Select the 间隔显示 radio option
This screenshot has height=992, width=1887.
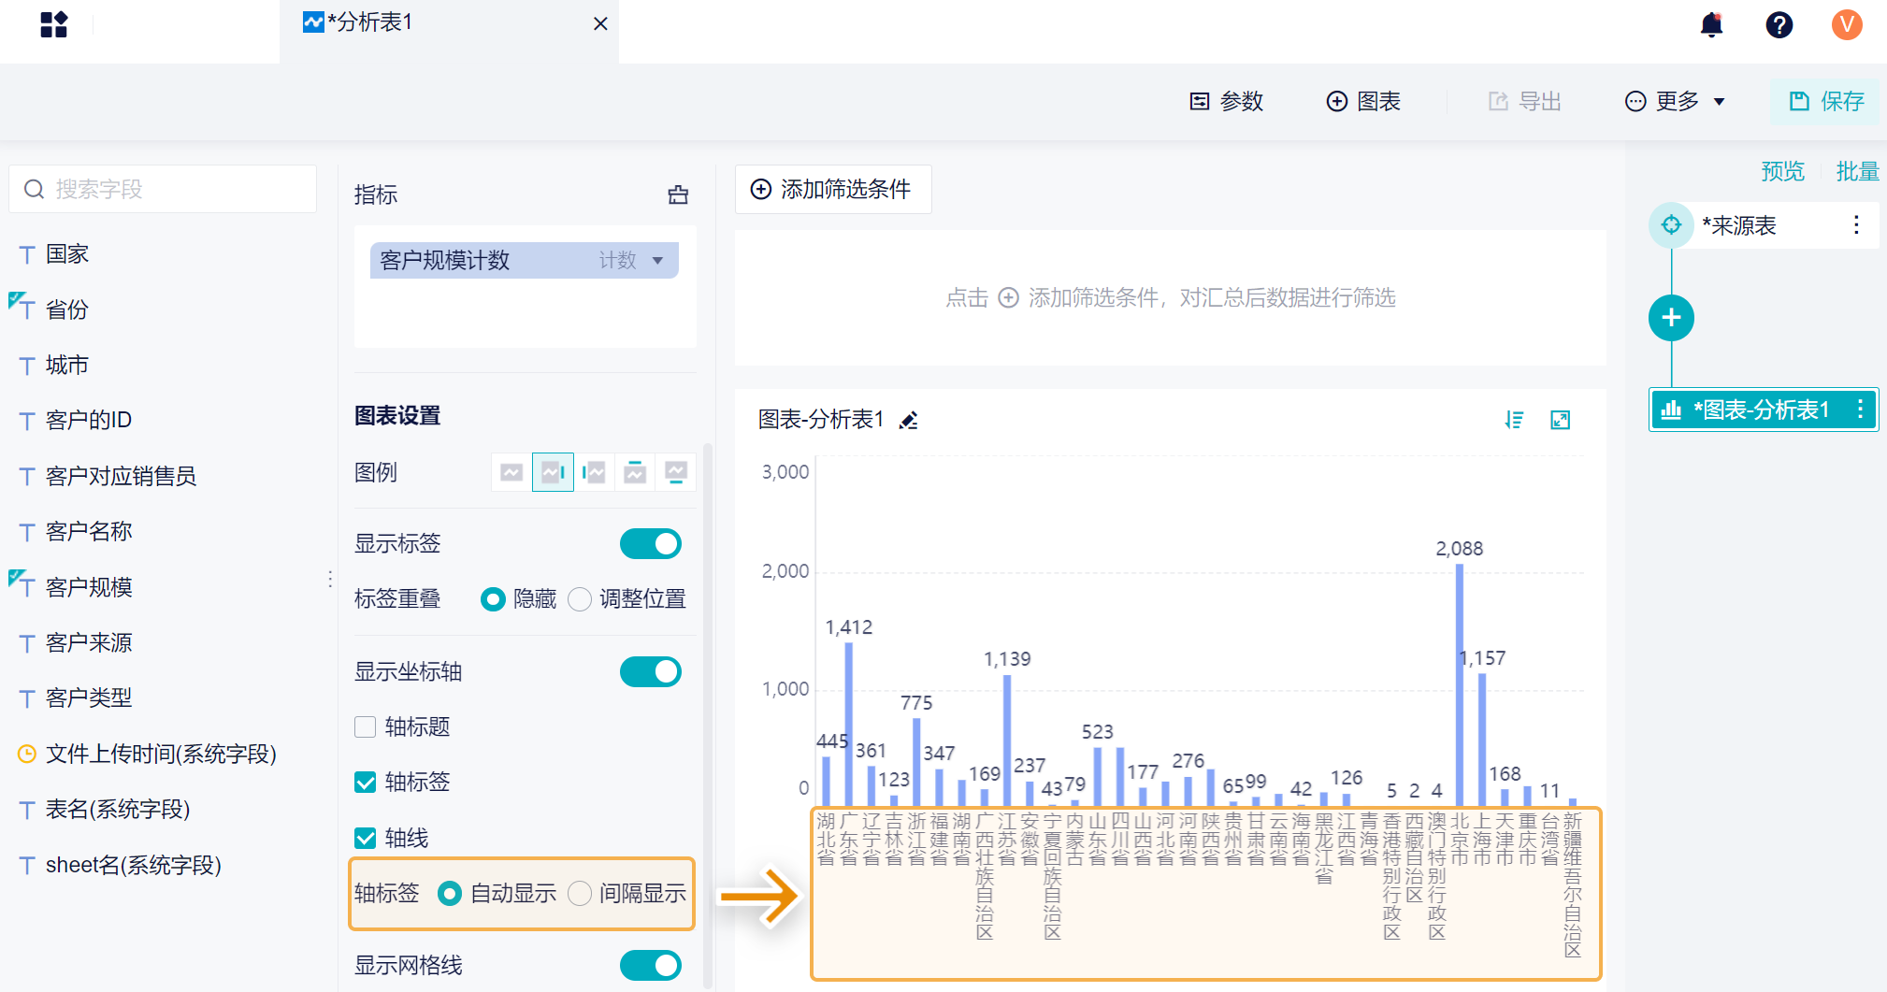(x=580, y=894)
